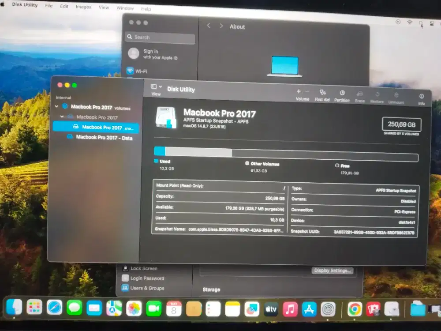This screenshot has width=441, height=331.
Task: Open Maps from the Dock
Action: coord(114,308)
